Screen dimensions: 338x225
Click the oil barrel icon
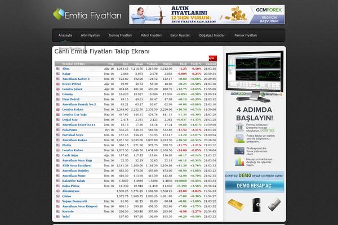(x=257, y=205)
